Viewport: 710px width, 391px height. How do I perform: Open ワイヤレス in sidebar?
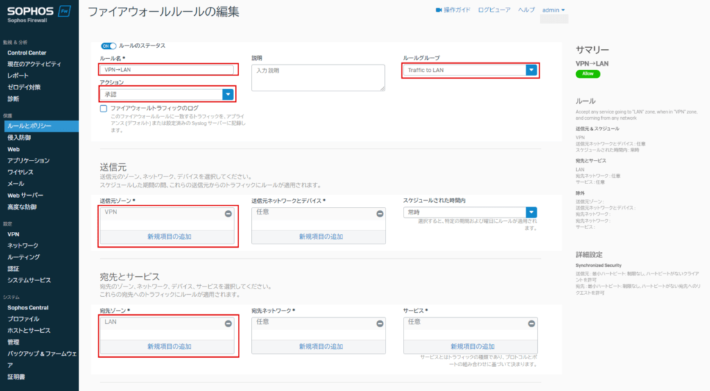point(20,172)
